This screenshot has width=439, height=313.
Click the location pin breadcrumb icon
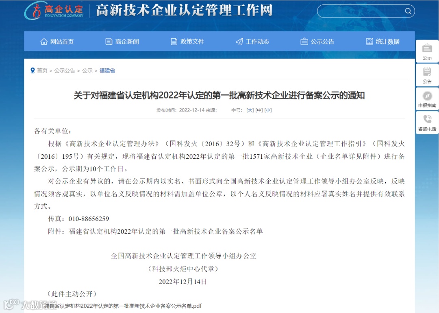coord(33,70)
